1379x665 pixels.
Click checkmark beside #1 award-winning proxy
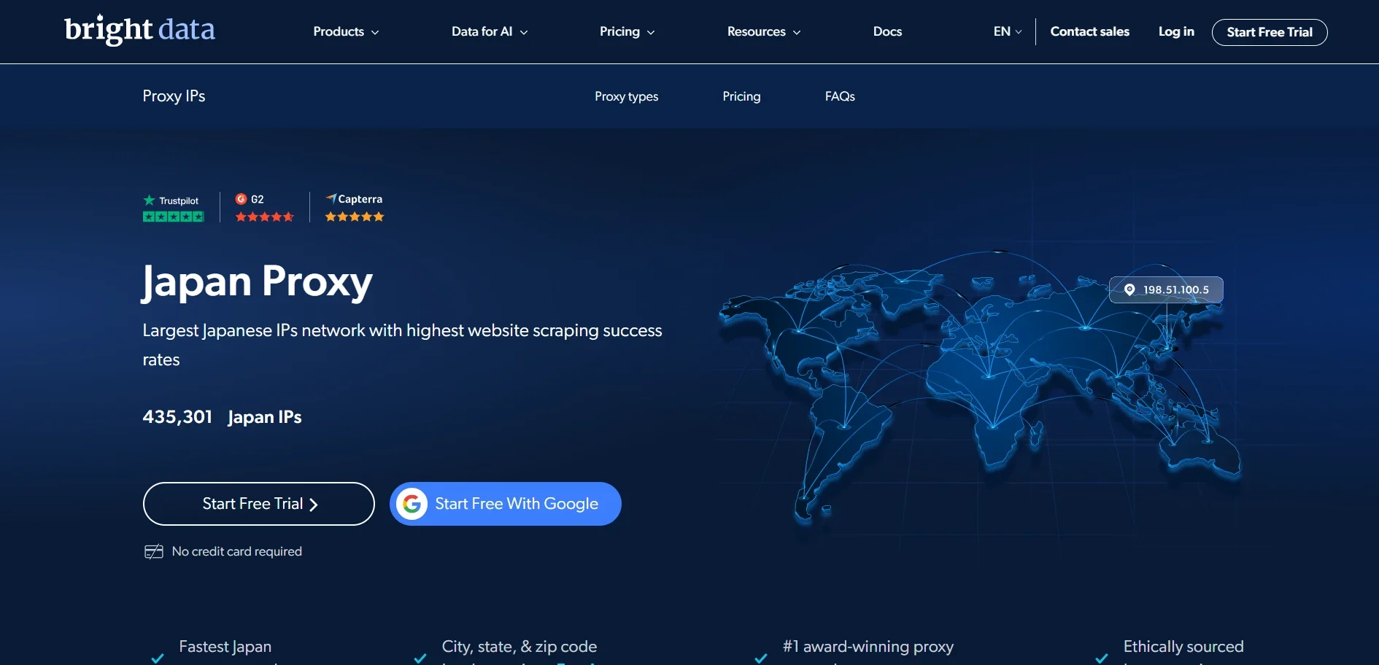tap(761, 658)
